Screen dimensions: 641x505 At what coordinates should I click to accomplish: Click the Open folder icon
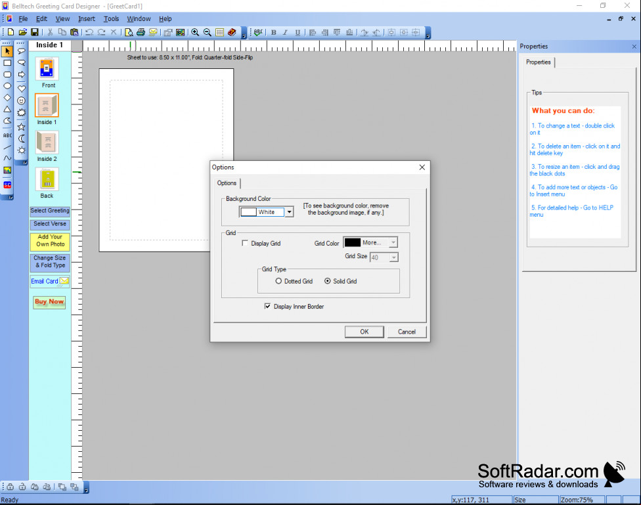point(23,32)
